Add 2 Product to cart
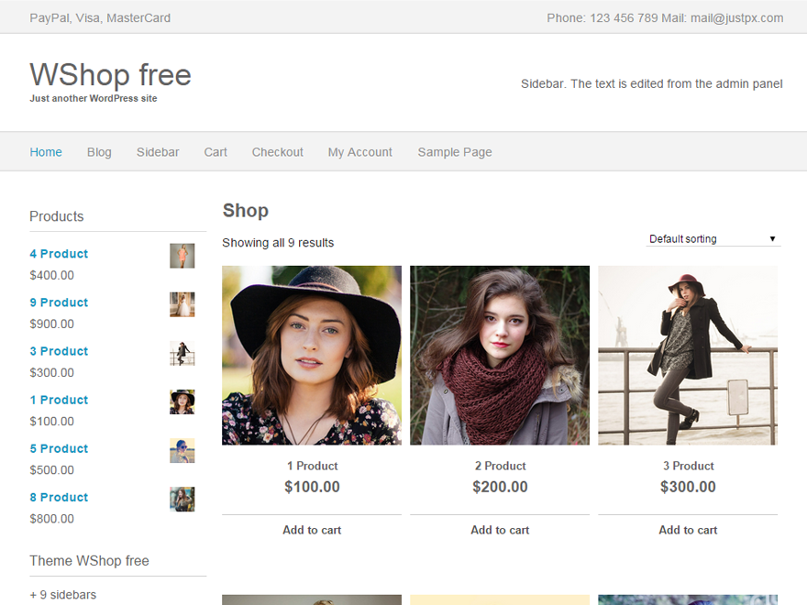 [500, 530]
